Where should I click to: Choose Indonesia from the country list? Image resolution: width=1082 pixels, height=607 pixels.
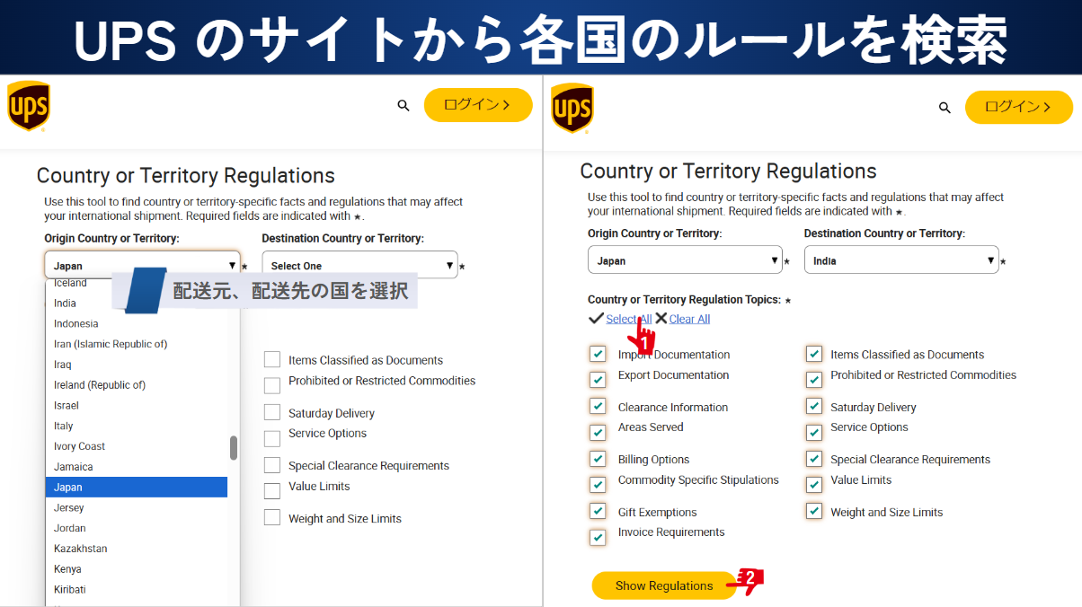(x=76, y=323)
